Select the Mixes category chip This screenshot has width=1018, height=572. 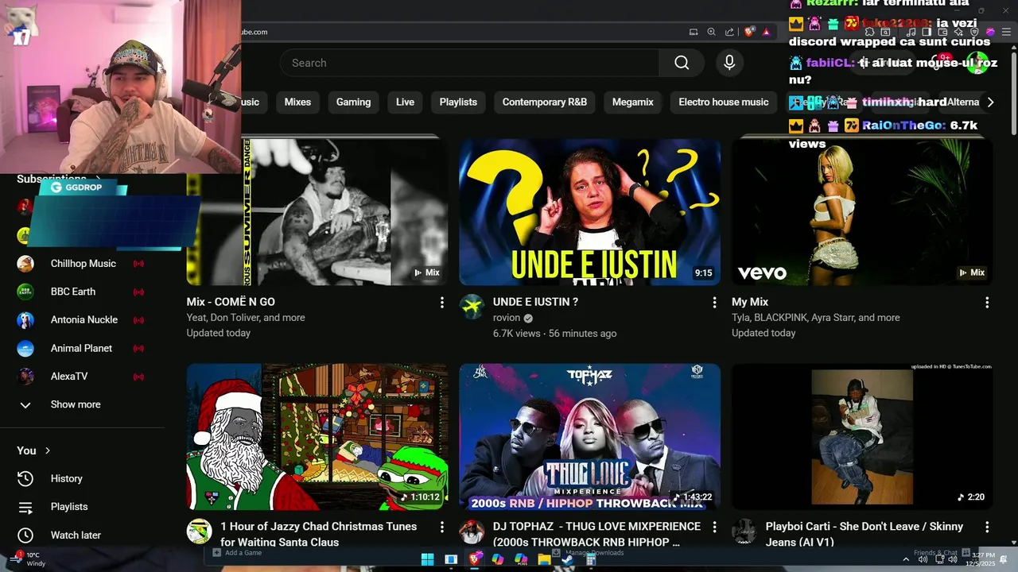pyautogui.click(x=297, y=102)
